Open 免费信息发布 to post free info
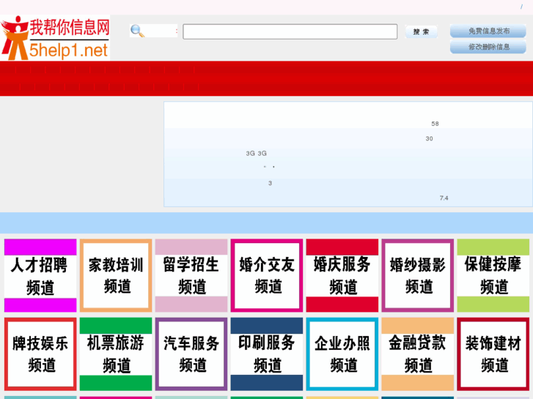The image size is (533, 399). click(488, 31)
